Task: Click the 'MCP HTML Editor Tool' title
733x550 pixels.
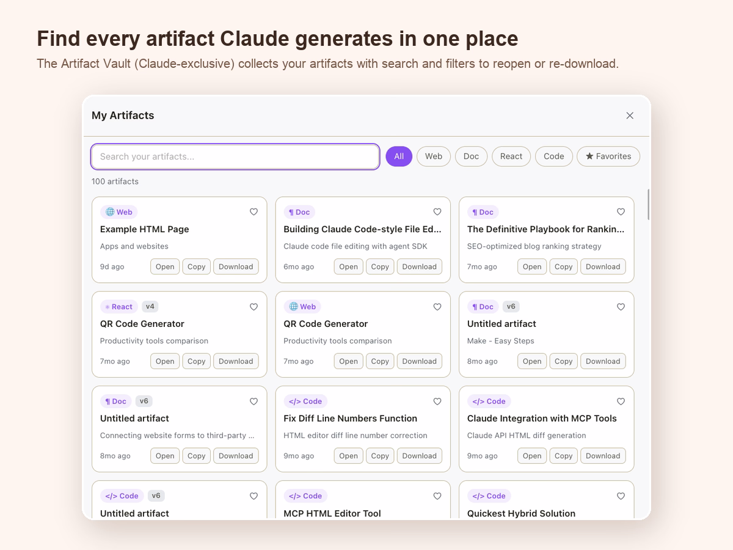Action: click(332, 513)
